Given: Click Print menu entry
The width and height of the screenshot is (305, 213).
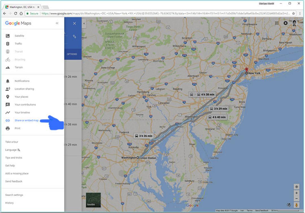Looking at the screenshot, I should click(17, 128).
